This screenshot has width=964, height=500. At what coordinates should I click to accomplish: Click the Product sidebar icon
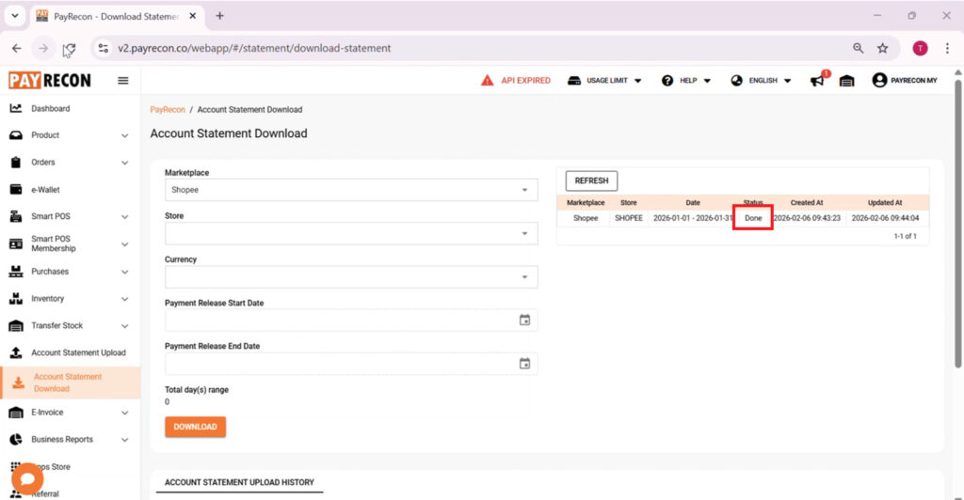click(x=16, y=135)
